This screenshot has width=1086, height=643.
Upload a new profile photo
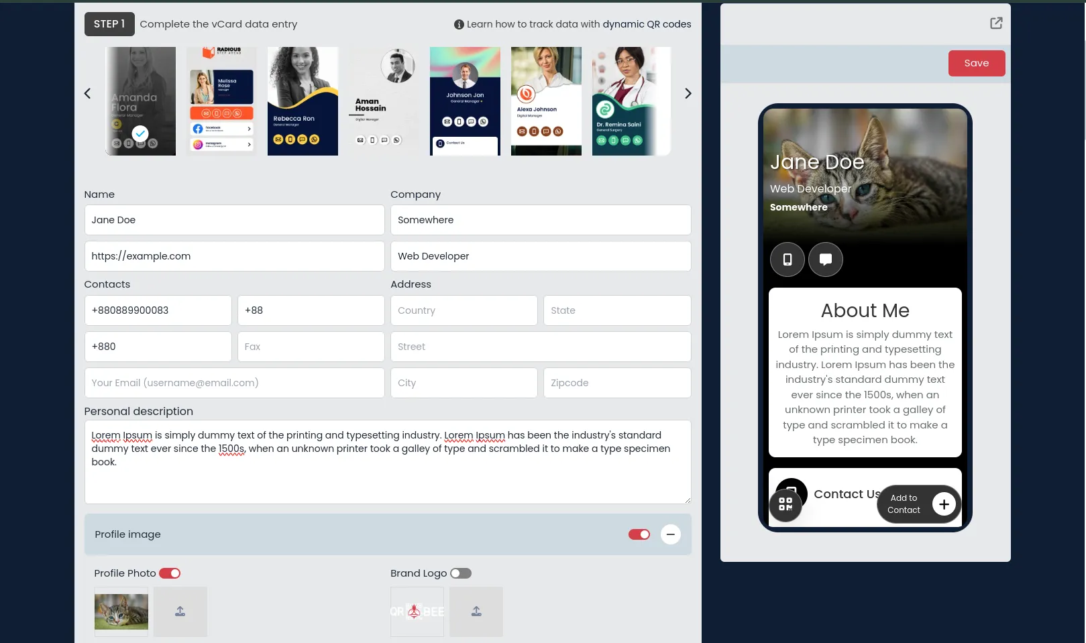pos(180,611)
